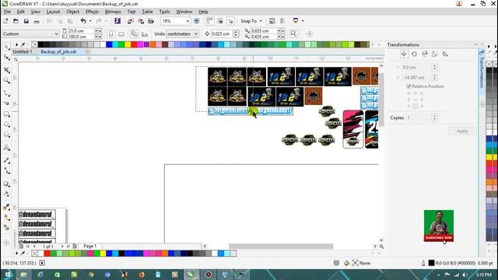Select the Zoom tool in toolbox
498x280 pixels.
coord(6,80)
